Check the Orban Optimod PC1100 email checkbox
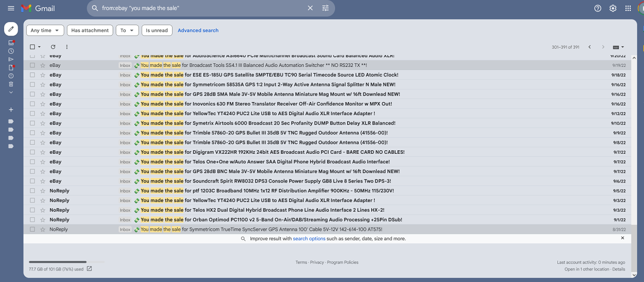 33,220
